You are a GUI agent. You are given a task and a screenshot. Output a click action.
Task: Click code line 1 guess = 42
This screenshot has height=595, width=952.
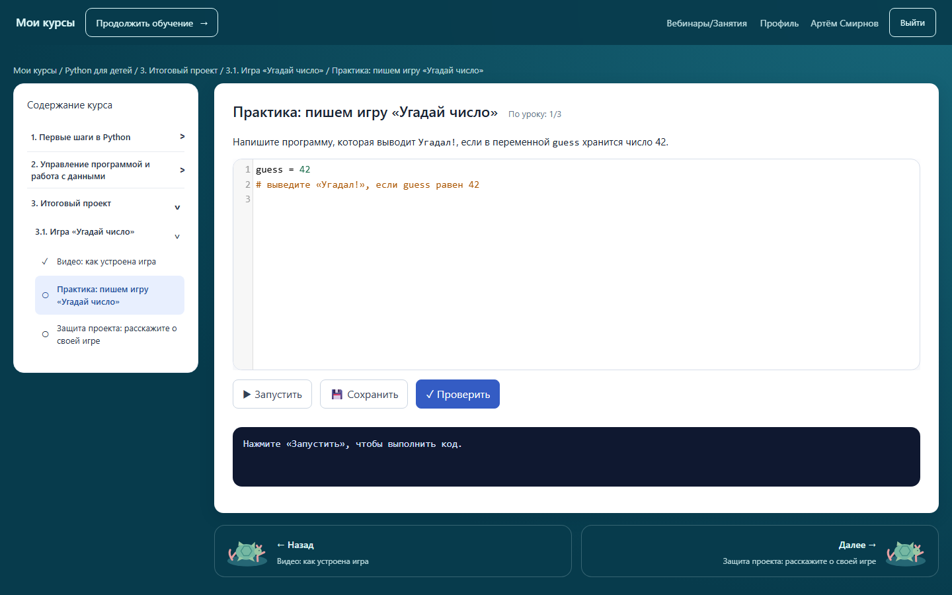tap(283, 170)
